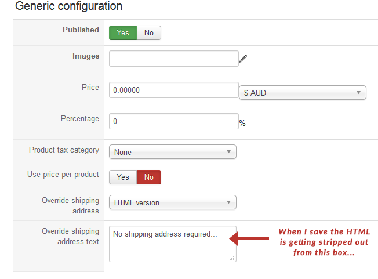Click the Images field label
378x279 pixels.
[x=86, y=56]
